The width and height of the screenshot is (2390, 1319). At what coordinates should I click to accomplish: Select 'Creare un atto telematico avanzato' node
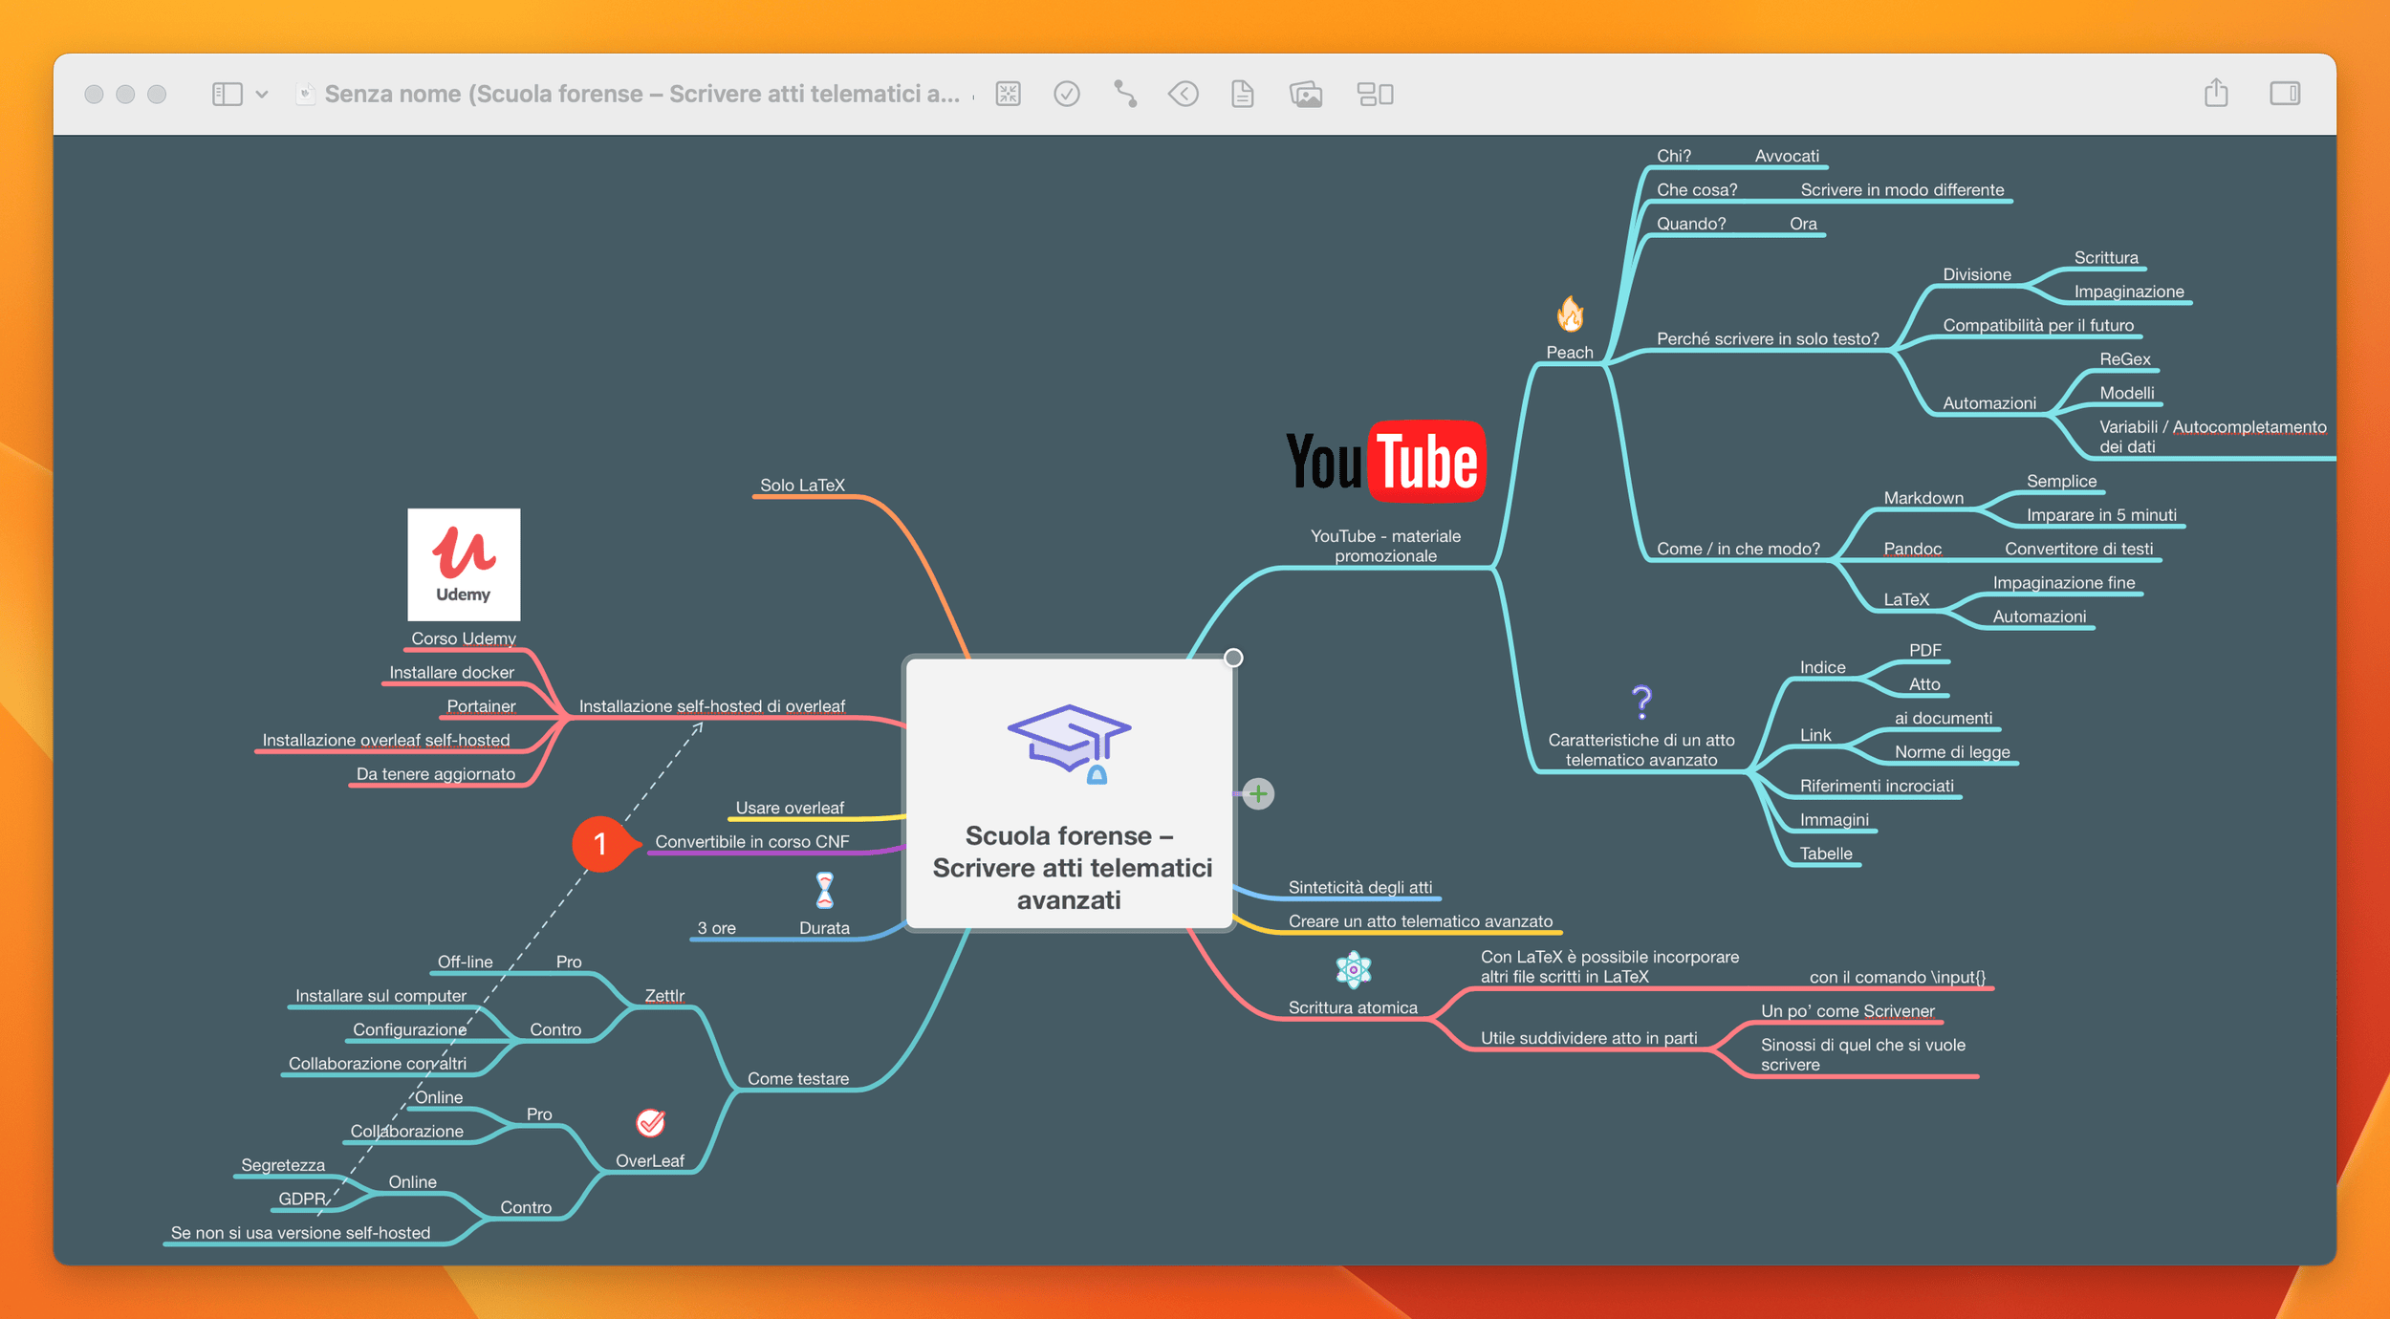click(x=1421, y=921)
